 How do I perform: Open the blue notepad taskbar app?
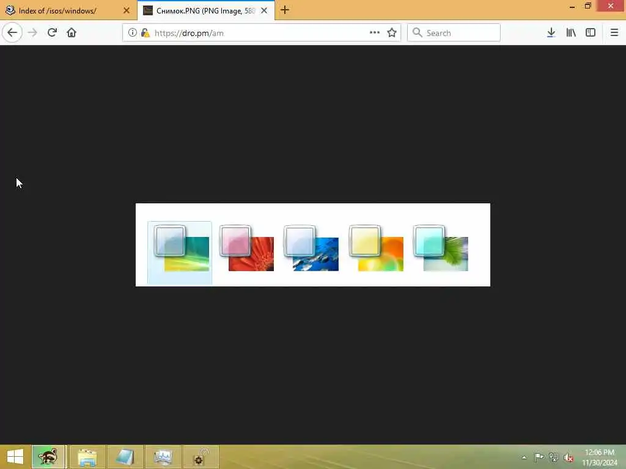[125, 457]
